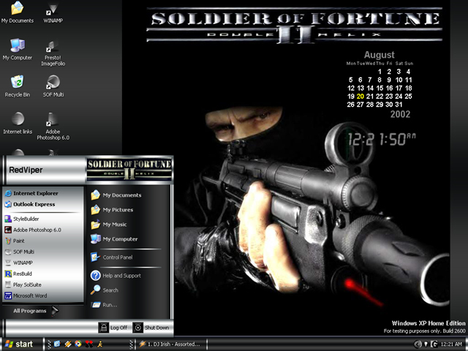This screenshot has width=468, height=351.
Task: Click the Log Off button
Action: (x=113, y=328)
